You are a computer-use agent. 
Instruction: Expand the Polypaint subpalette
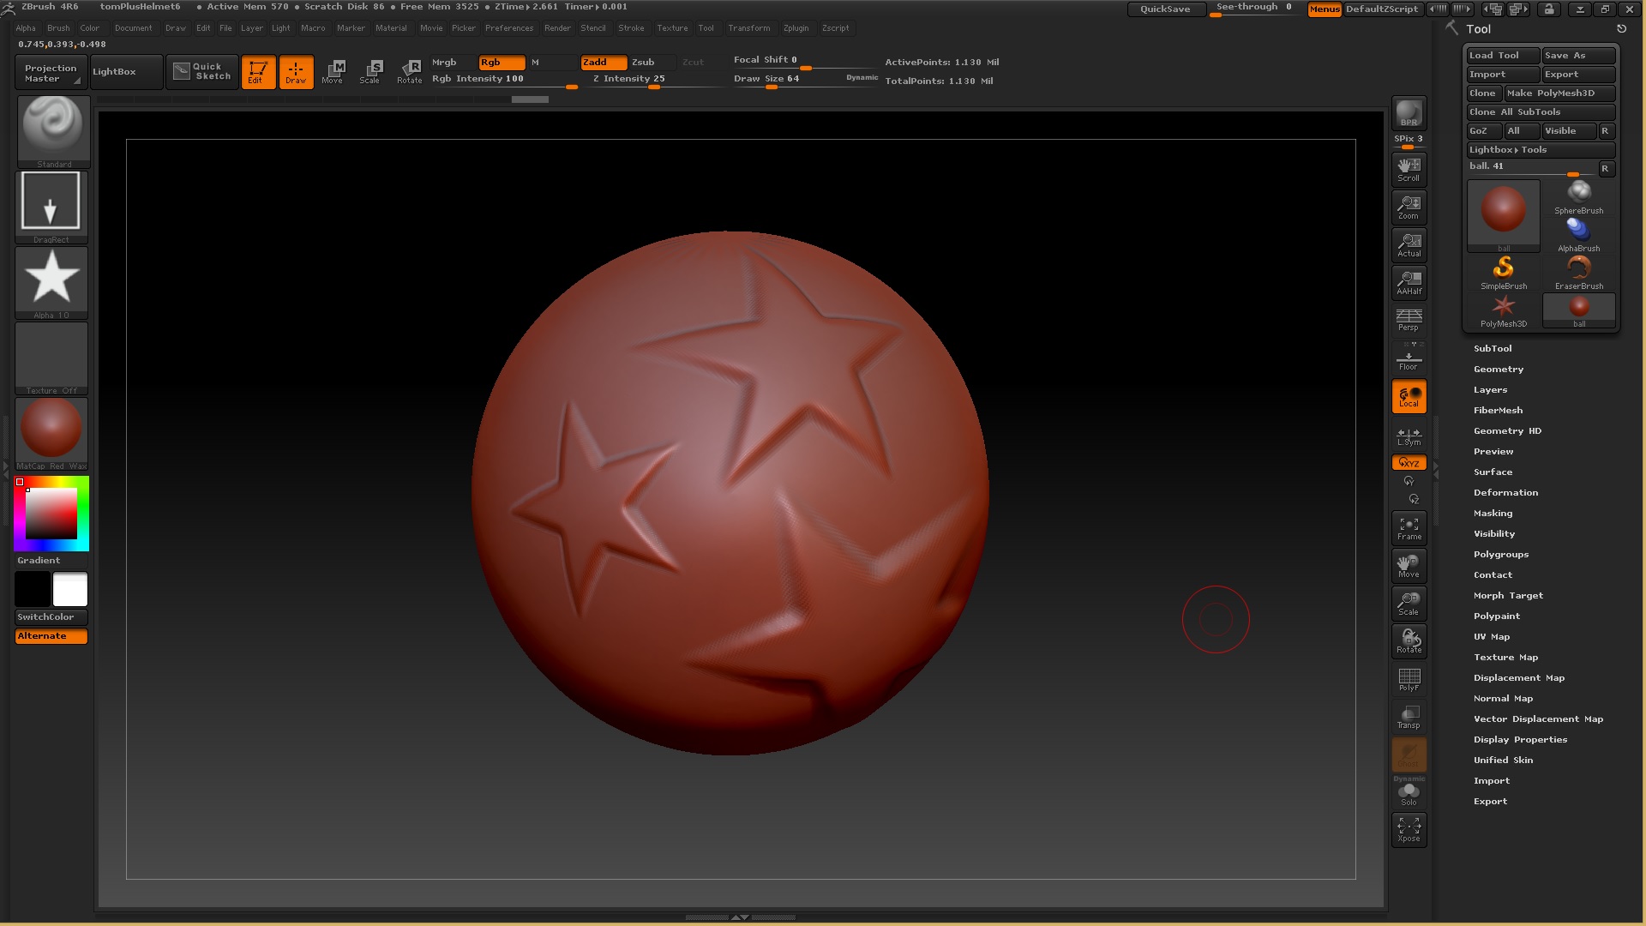[x=1496, y=616]
